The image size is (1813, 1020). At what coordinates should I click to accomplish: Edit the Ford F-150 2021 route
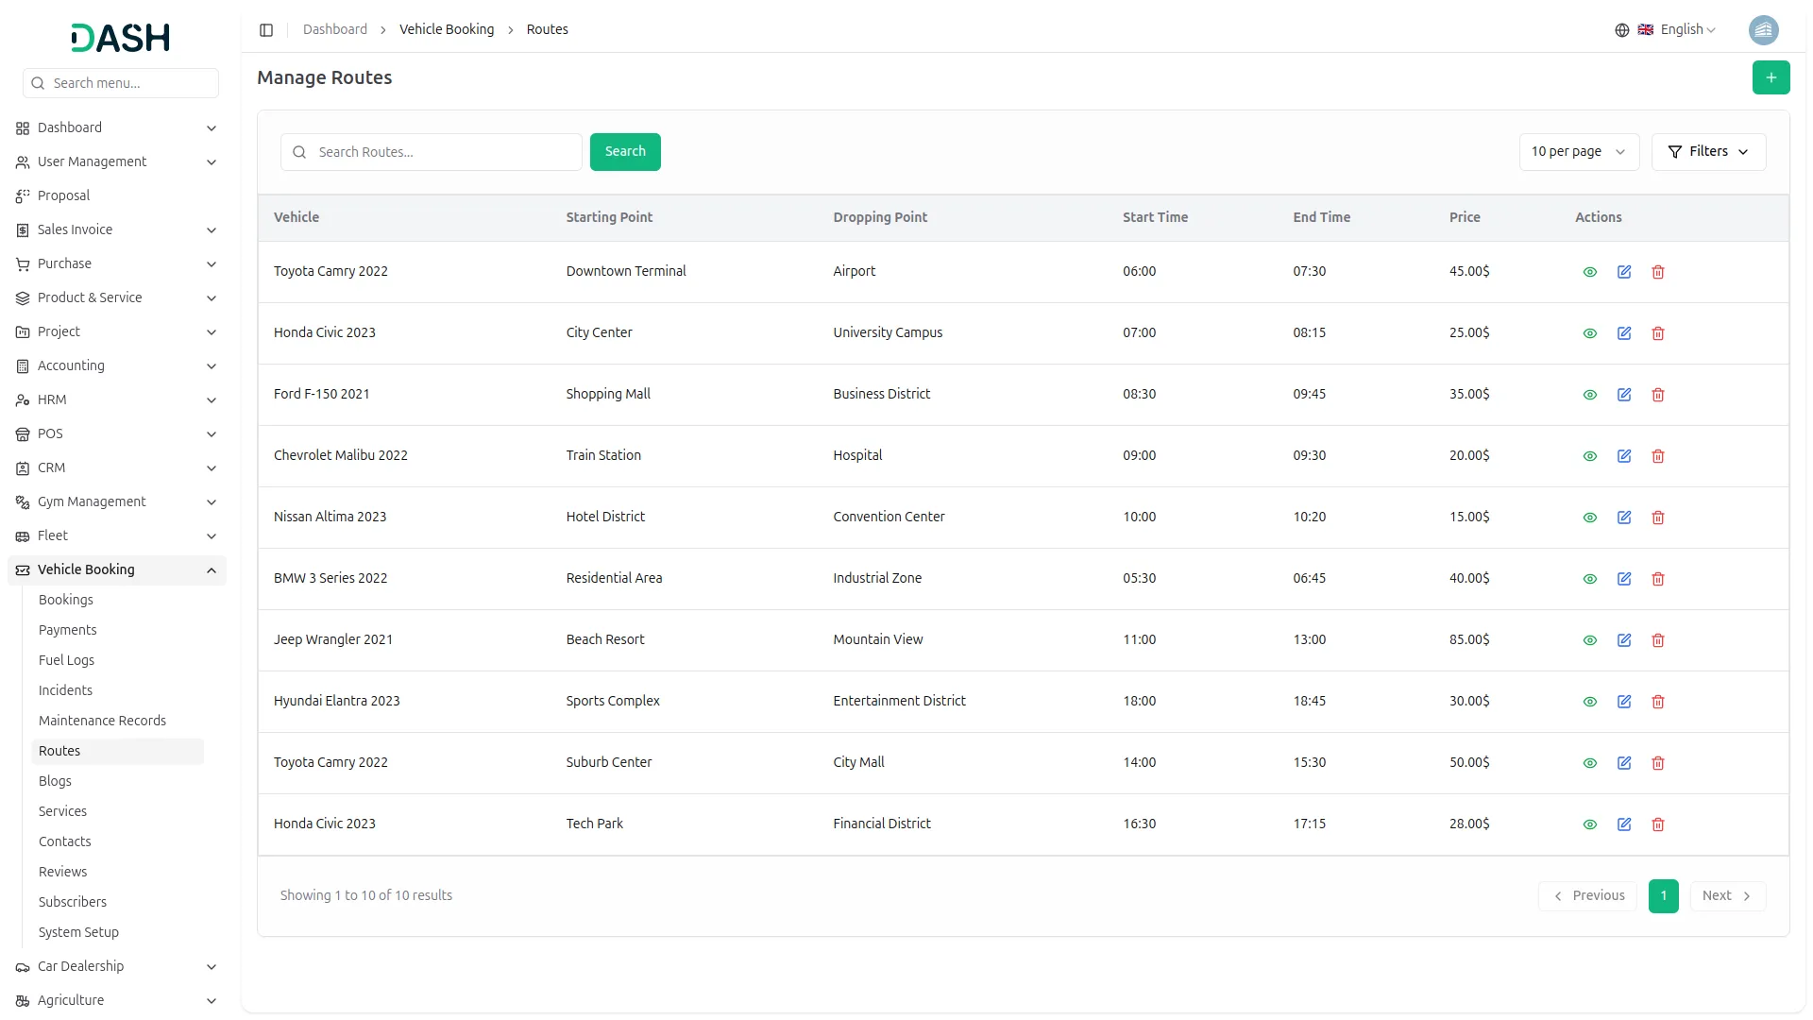tap(1624, 395)
